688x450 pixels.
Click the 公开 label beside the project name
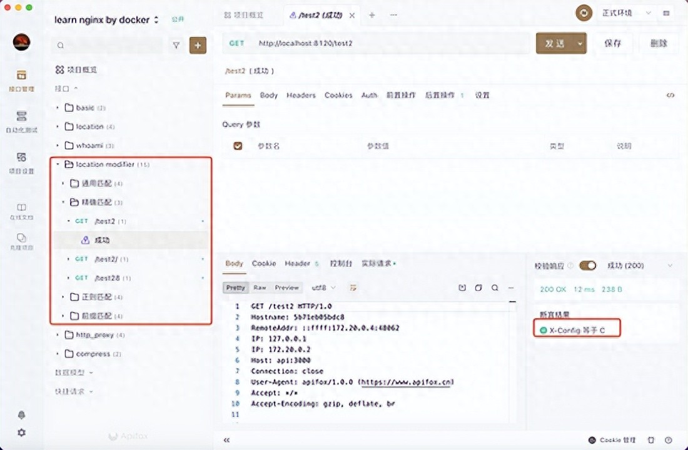pos(178,20)
